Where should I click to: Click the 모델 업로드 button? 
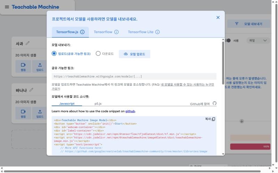tap(134, 54)
